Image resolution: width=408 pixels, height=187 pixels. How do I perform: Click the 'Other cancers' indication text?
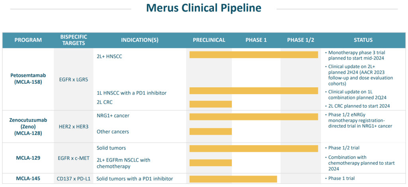coord(113,132)
